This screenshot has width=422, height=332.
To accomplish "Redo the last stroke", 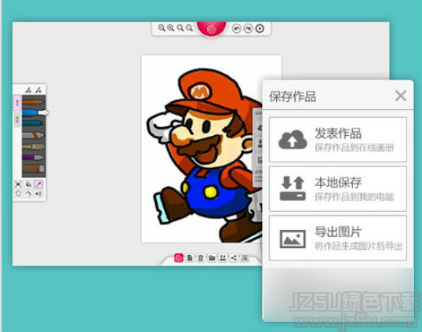I will click(248, 28).
